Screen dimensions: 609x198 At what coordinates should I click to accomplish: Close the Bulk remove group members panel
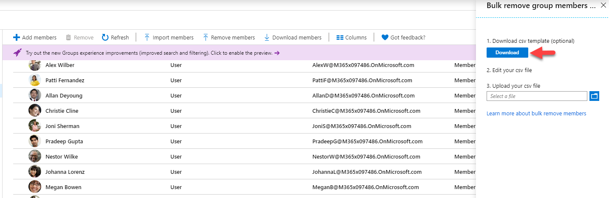click(x=603, y=6)
